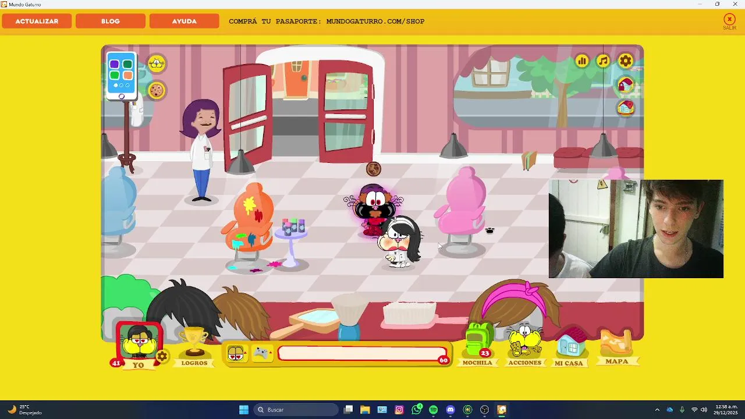Click the Gaturro face icon beside phone
Screen dimensions: 745x419
click(x=157, y=63)
